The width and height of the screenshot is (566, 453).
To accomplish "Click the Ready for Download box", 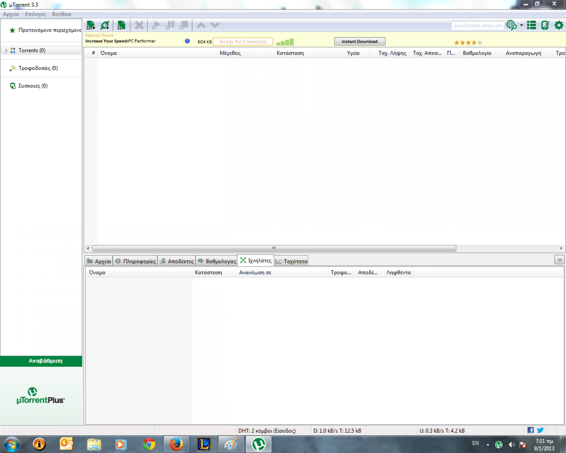I will (x=243, y=42).
